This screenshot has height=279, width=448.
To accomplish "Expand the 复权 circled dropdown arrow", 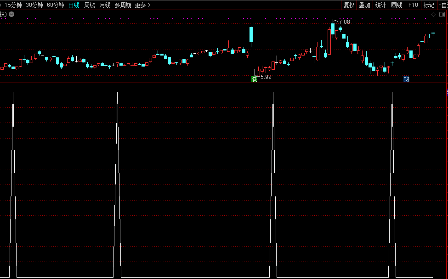I will click(11, 14).
